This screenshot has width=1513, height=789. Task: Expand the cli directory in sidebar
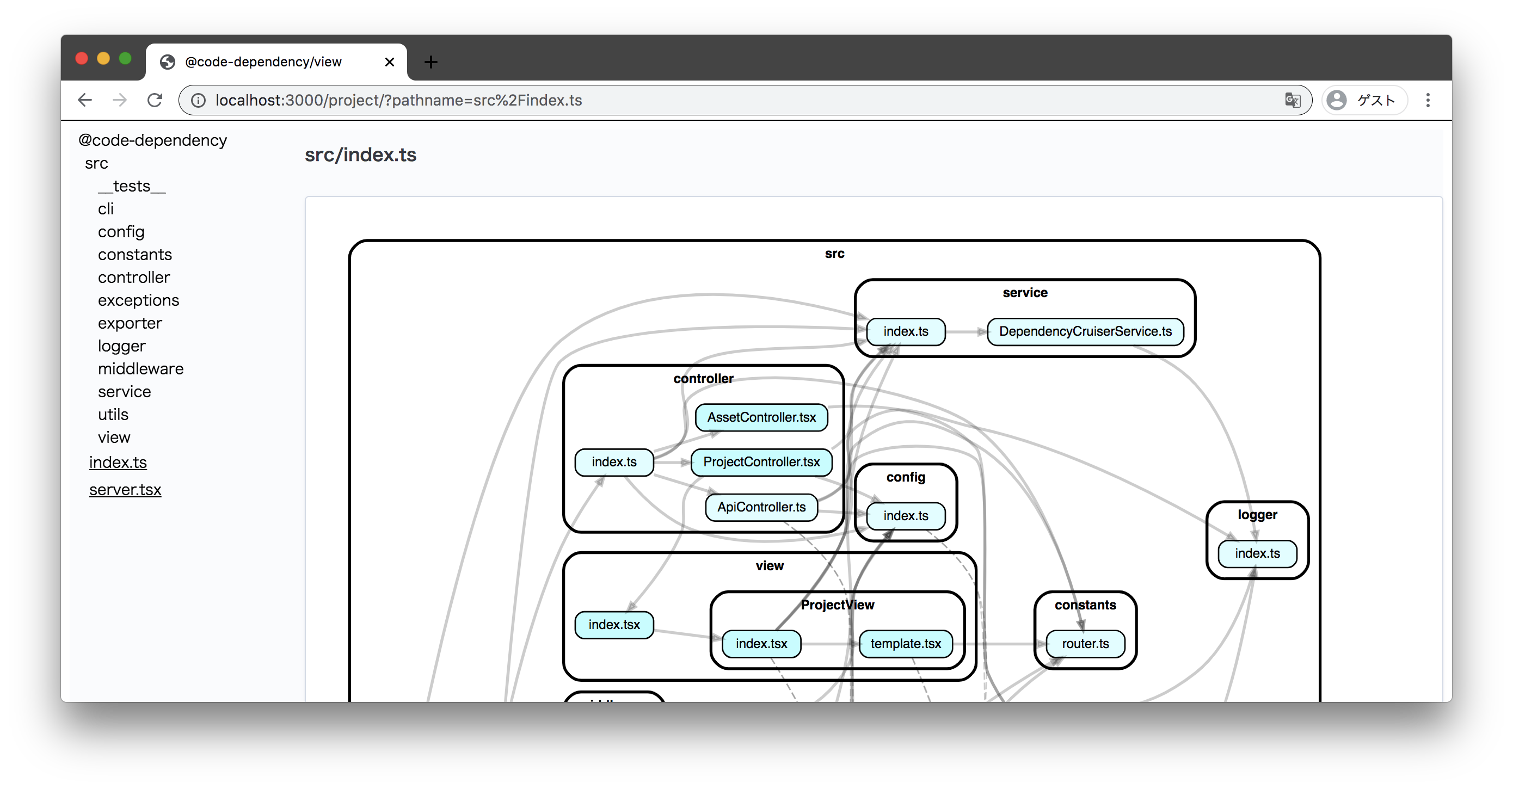[105, 208]
